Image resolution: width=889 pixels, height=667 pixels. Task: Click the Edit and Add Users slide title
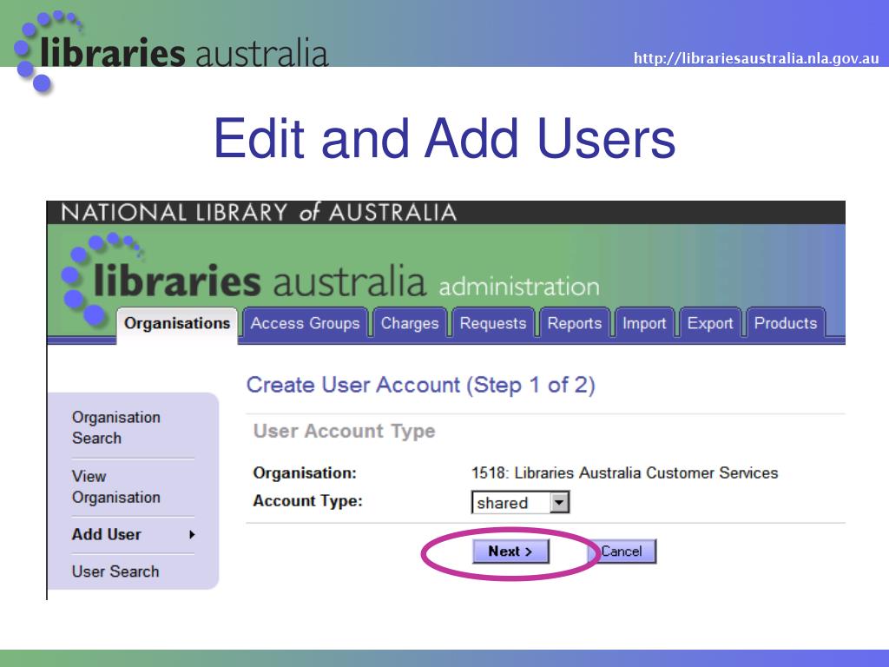point(444,138)
